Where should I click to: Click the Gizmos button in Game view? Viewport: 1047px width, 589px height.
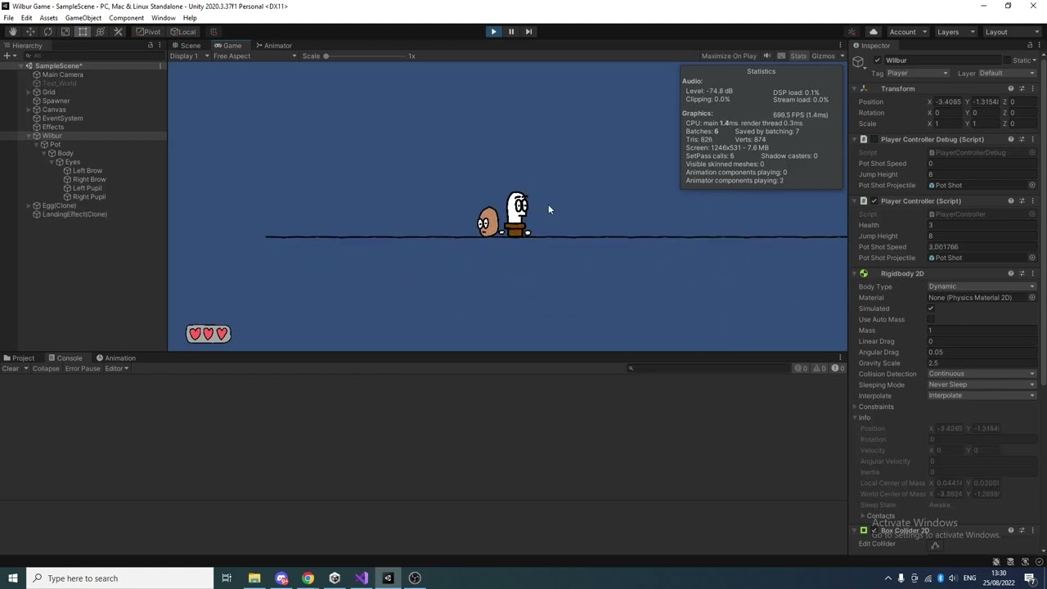(823, 56)
